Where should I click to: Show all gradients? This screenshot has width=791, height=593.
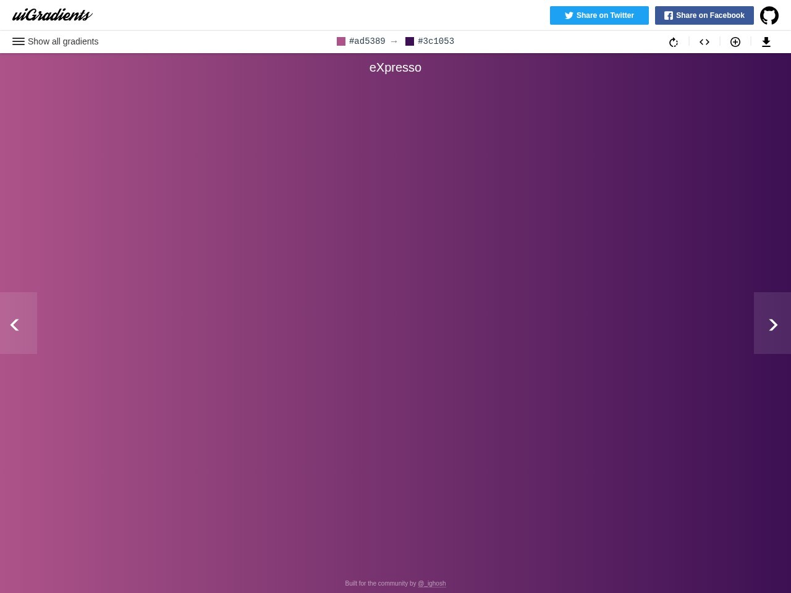click(63, 41)
